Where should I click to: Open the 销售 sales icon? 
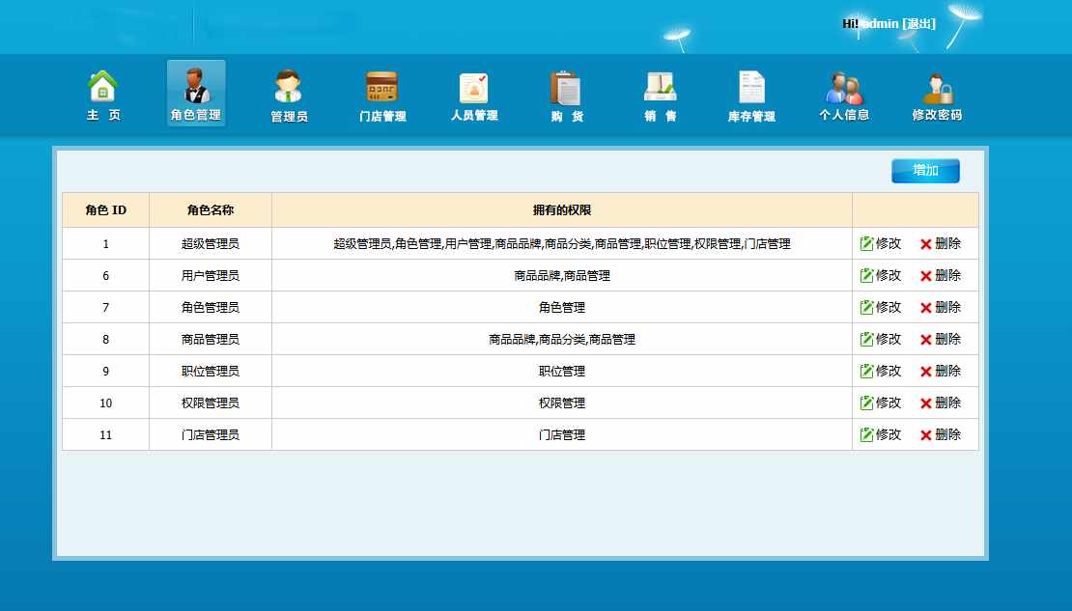pyautogui.click(x=661, y=94)
